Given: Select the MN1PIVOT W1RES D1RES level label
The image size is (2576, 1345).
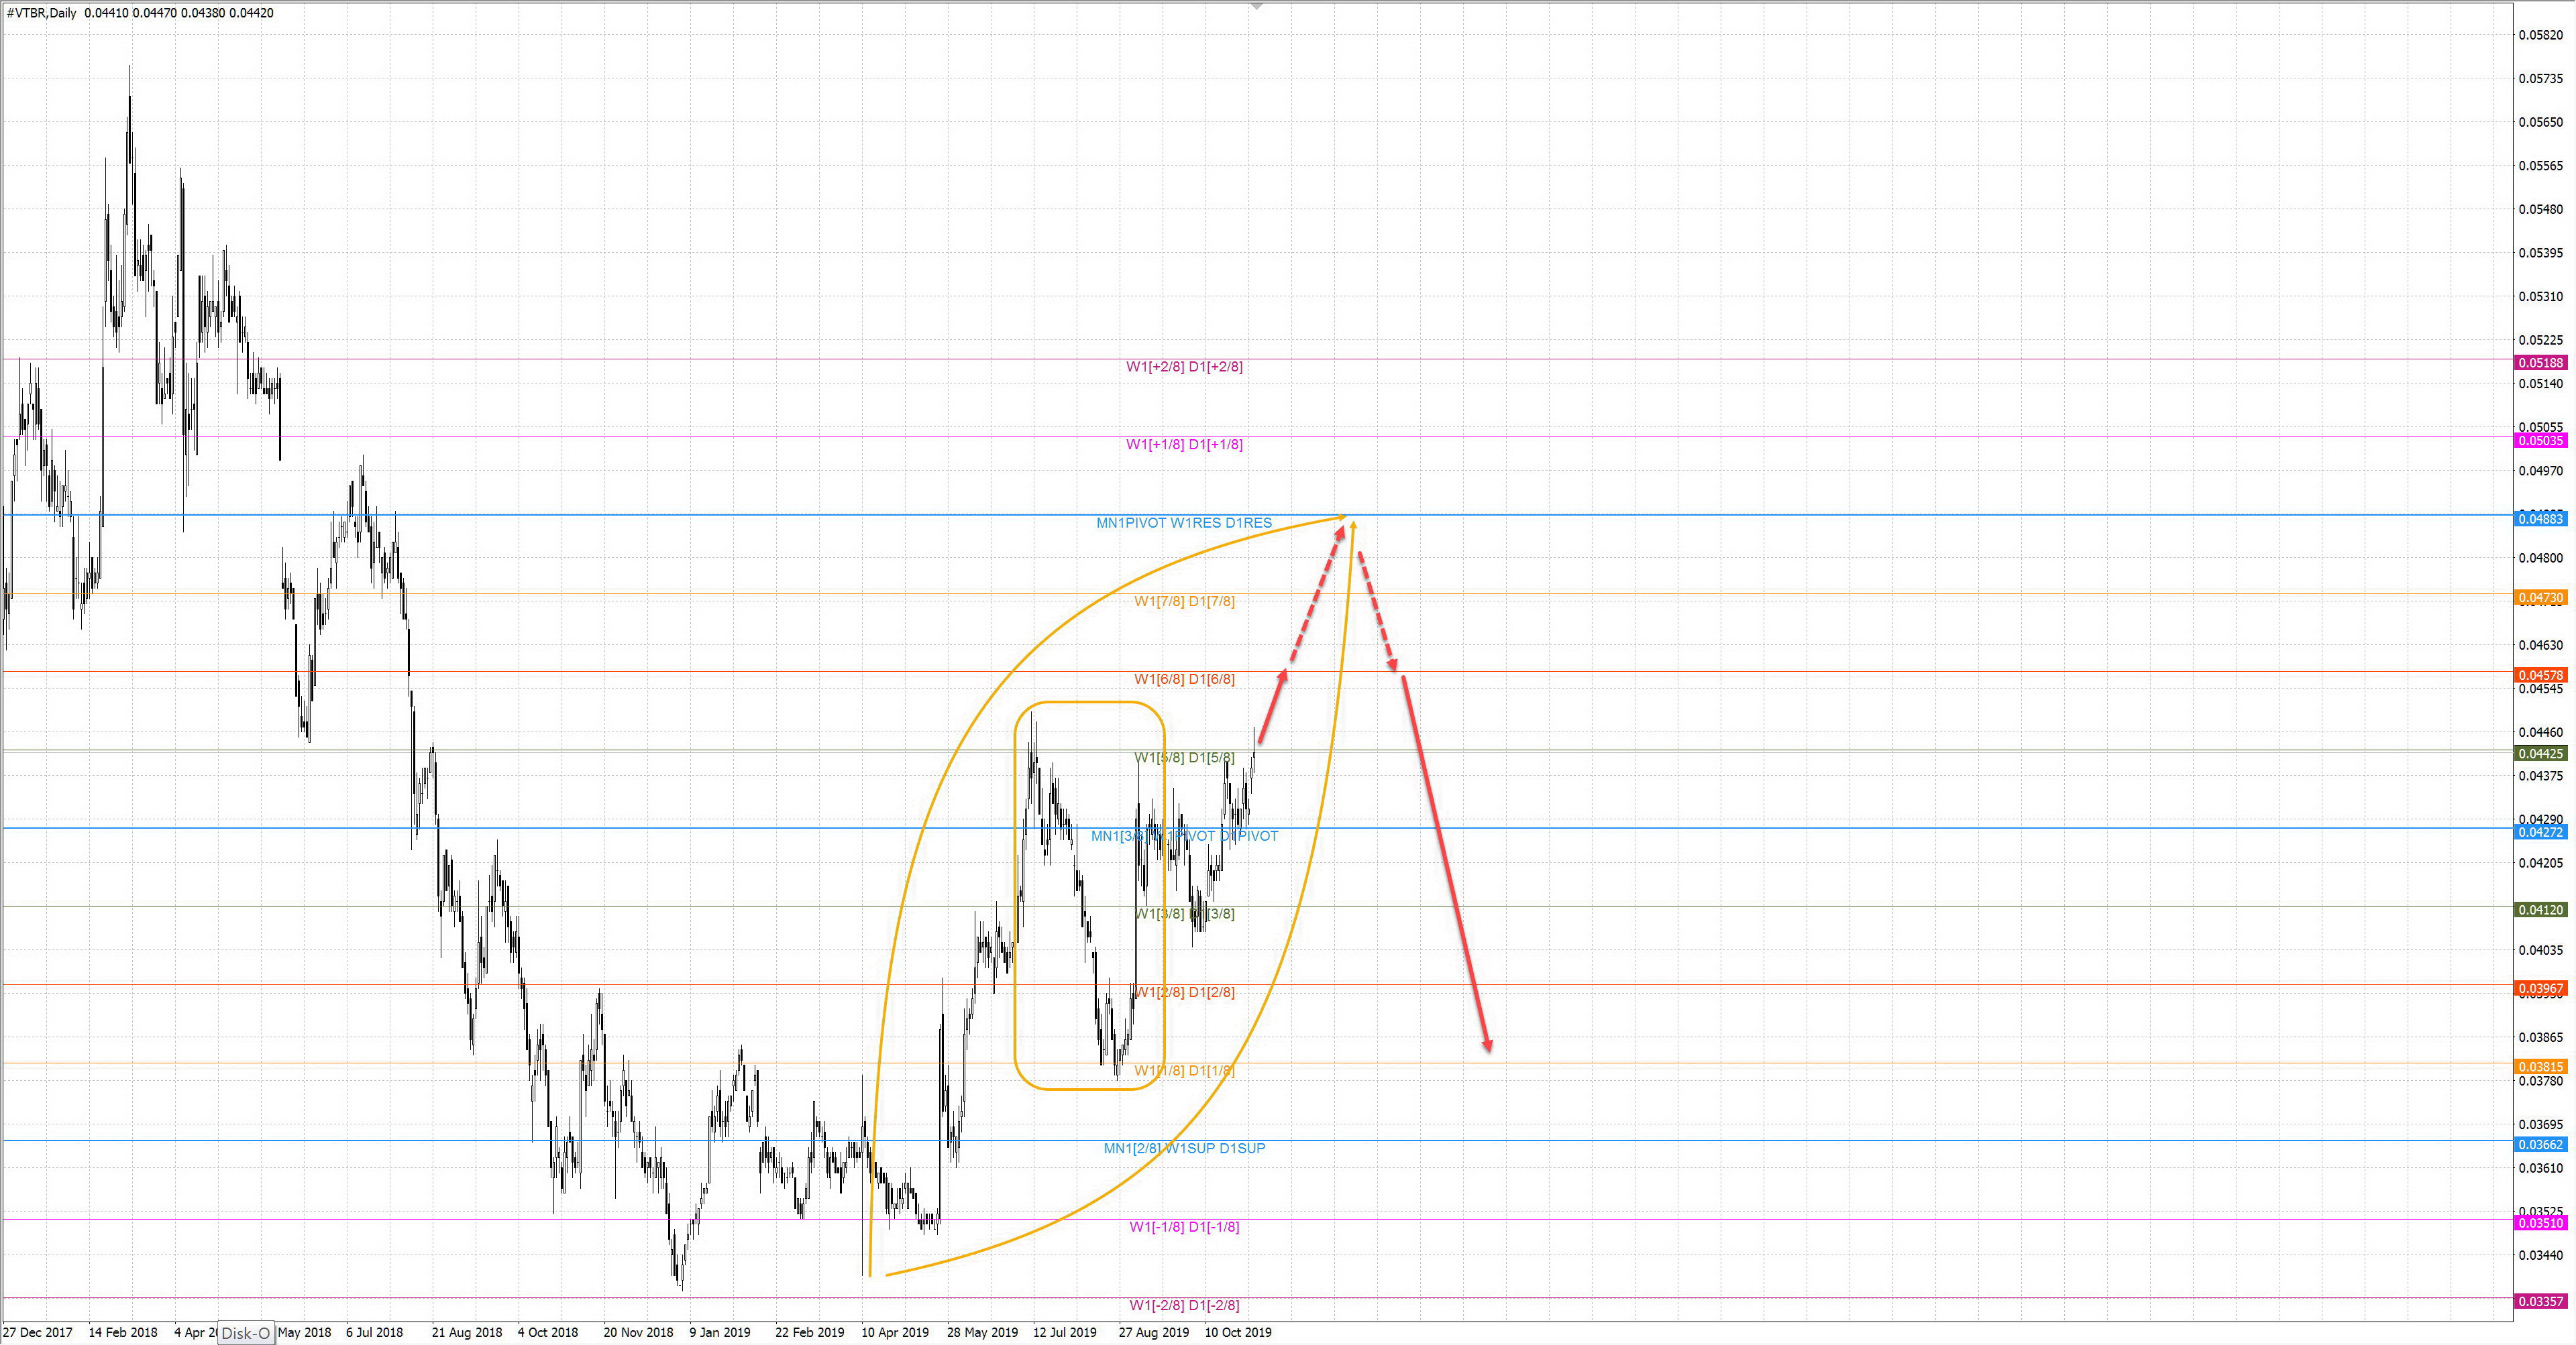Looking at the screenshot, I should [1184, 522].
